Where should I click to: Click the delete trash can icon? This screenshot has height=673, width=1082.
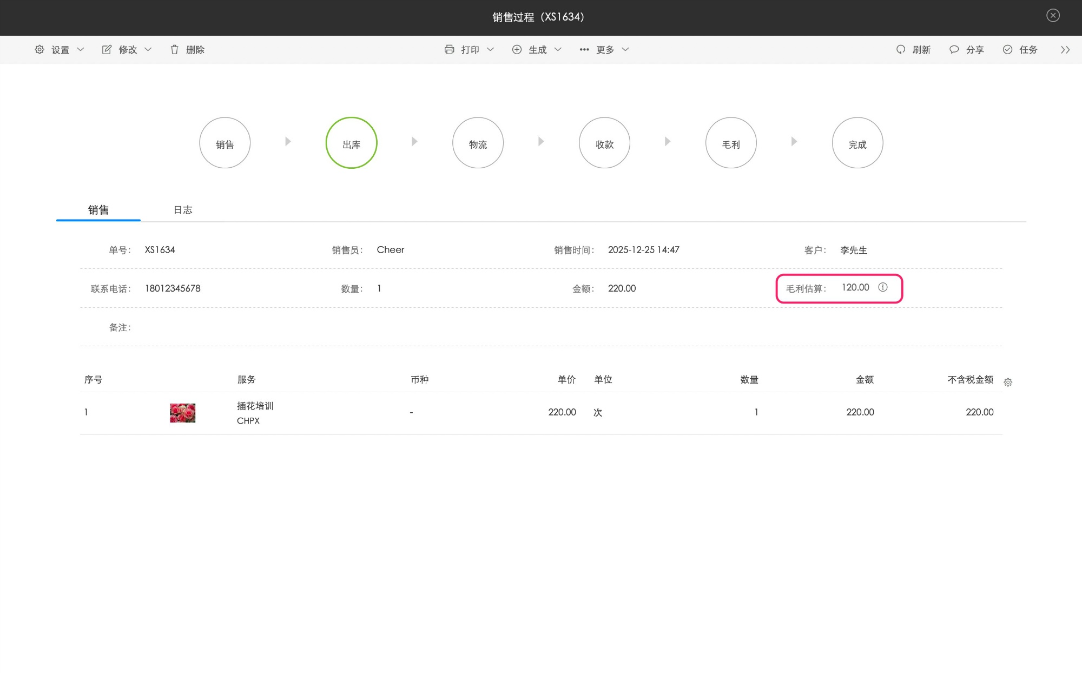coord(174,49)
